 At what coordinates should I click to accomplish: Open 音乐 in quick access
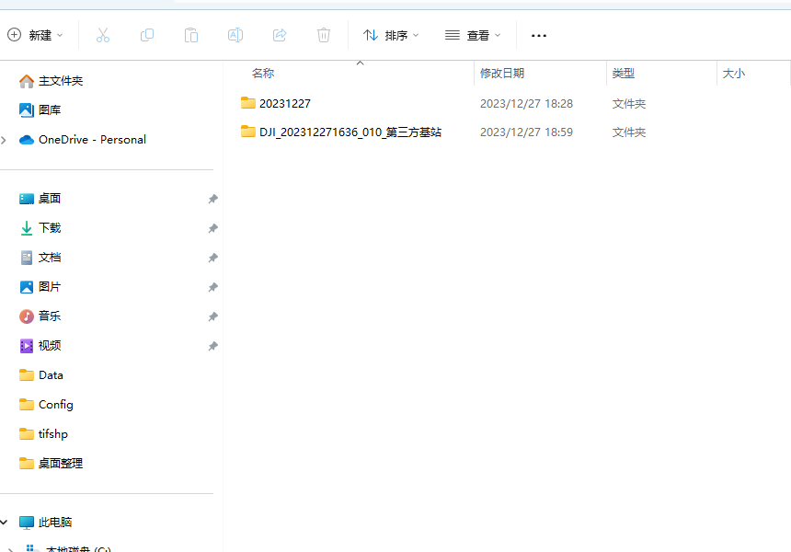tap(40, 316)
